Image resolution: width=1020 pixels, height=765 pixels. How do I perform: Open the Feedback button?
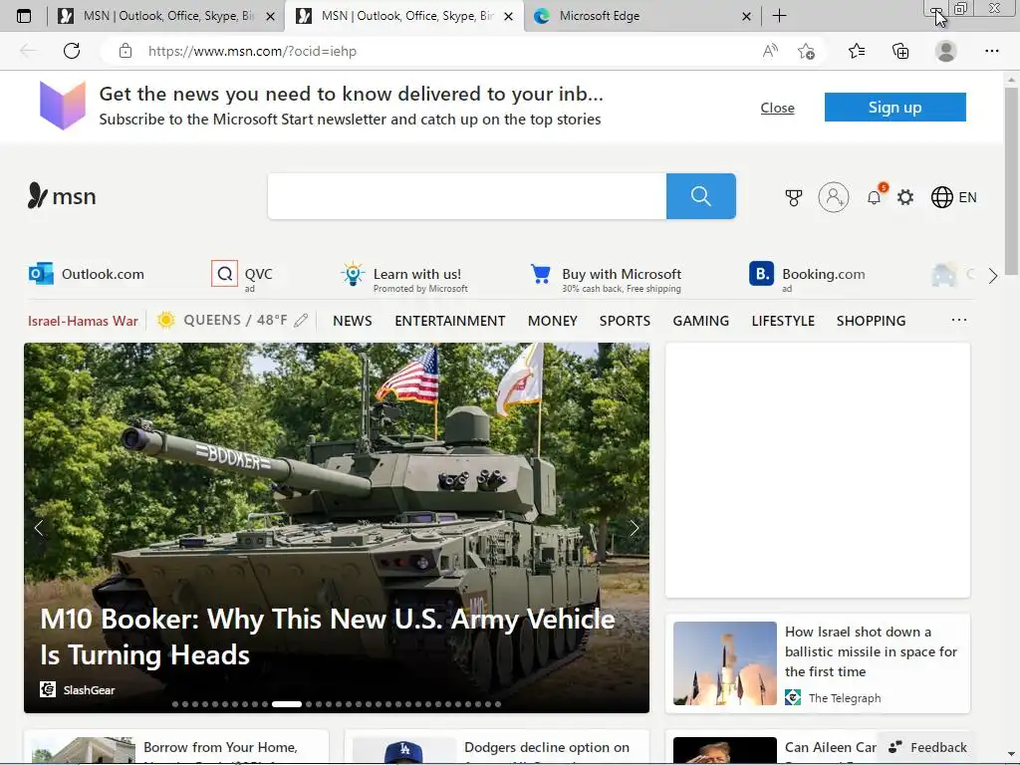[928, 747]
